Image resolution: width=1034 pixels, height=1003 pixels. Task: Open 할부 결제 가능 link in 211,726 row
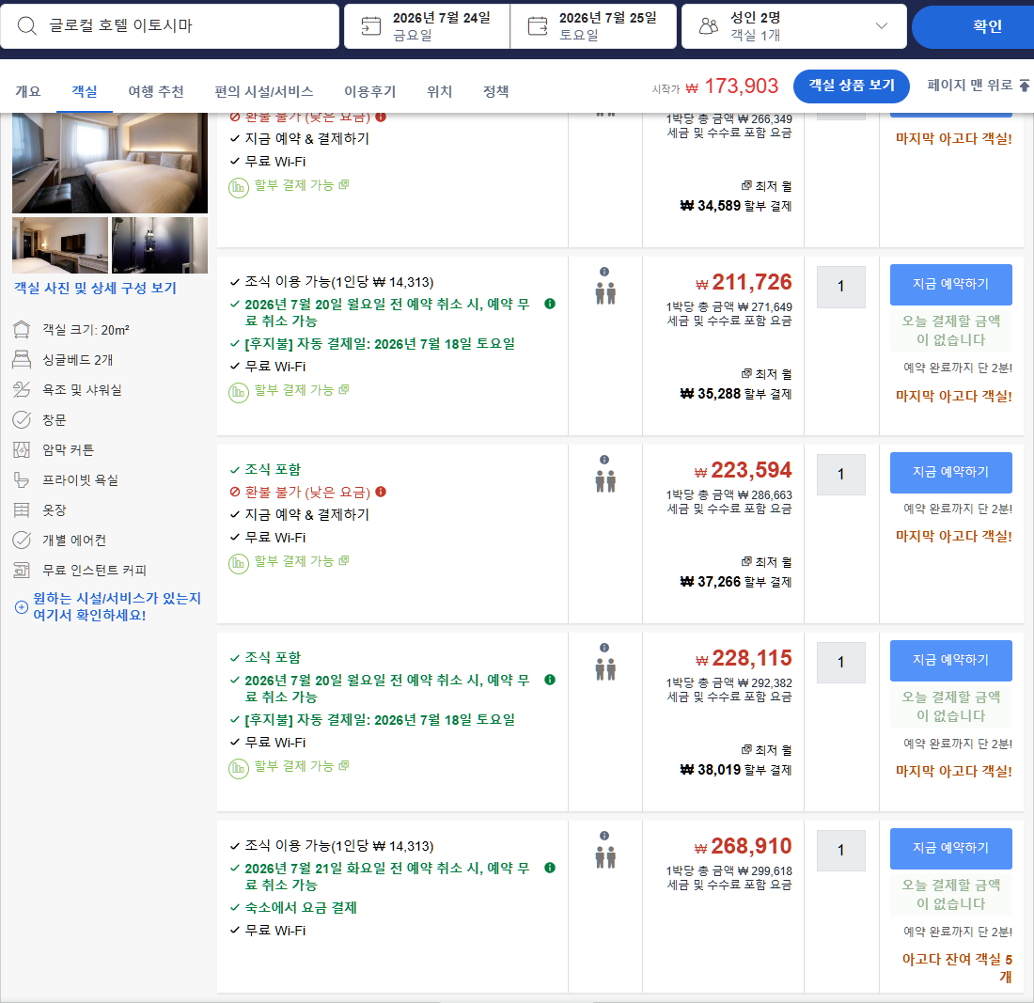(x=302, y=390)
